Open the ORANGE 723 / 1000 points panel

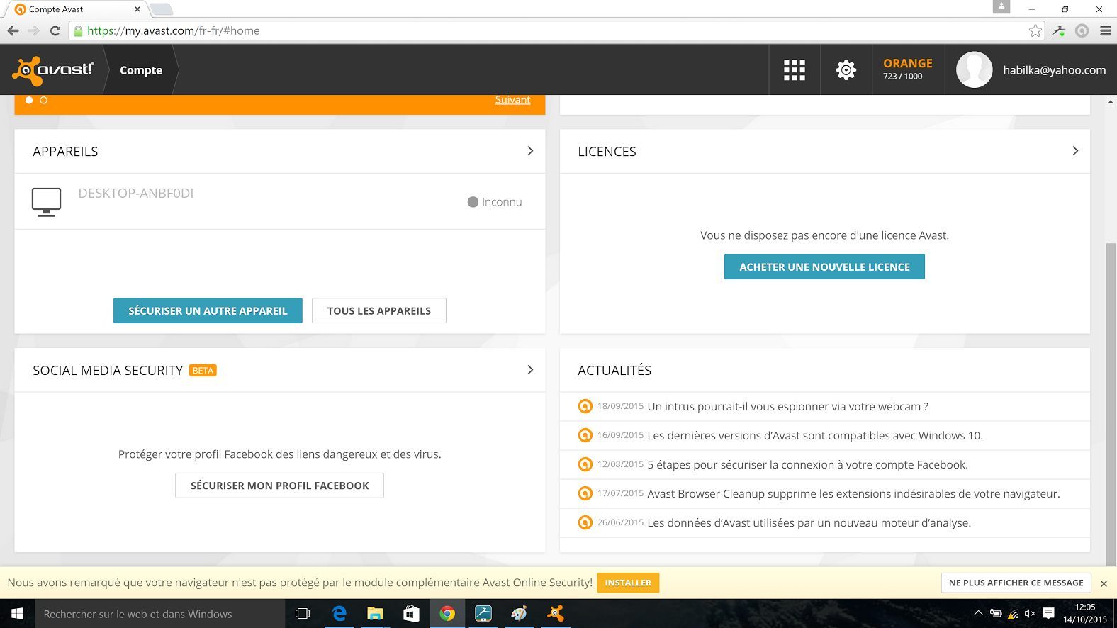pyautogui.click(x=908, y=69)
